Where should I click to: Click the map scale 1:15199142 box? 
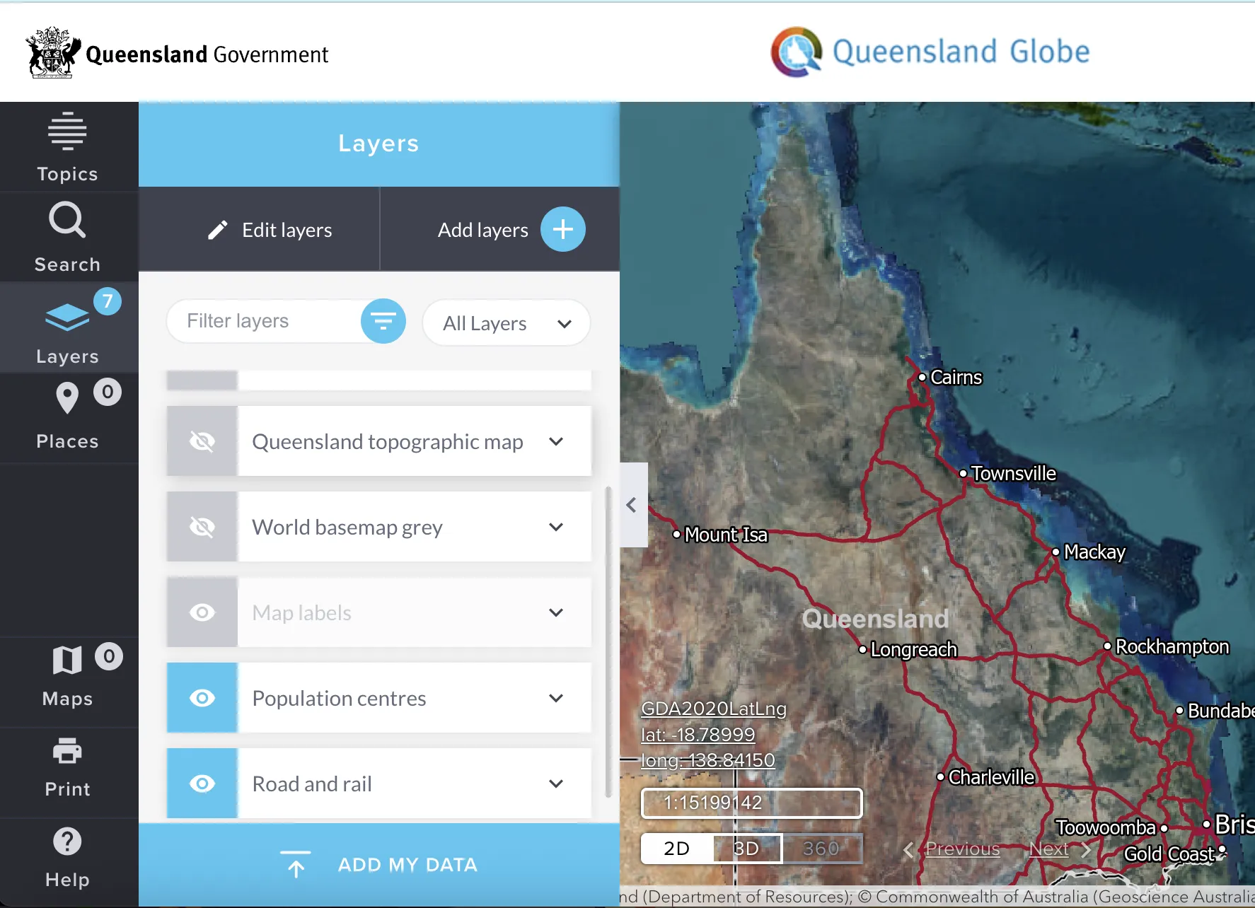(x=751, y=803)
